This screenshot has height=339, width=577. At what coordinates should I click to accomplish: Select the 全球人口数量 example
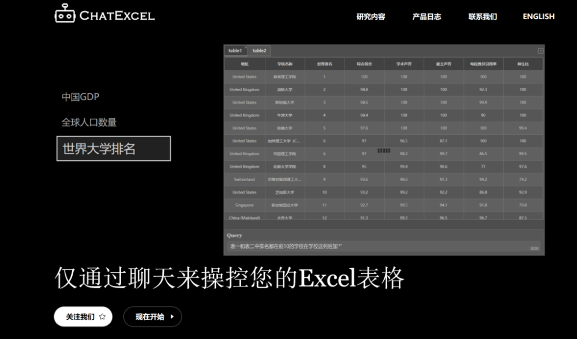(x=89, y=122)
